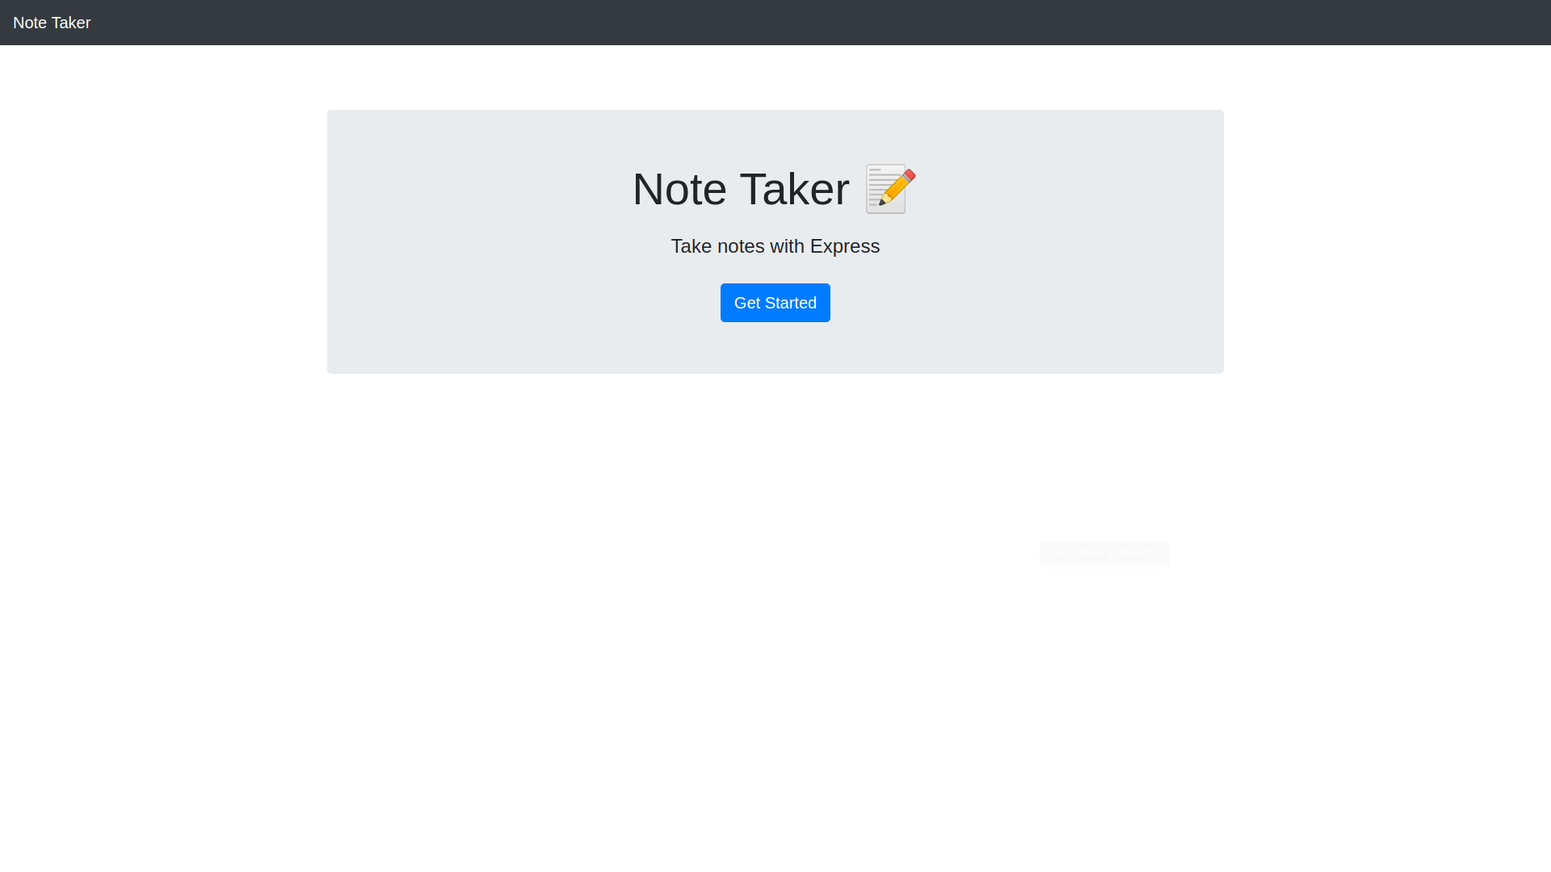The height and width of the screenshot is (872, 1551).
Task: Open the Get Started button
Action: pos(775,303)
